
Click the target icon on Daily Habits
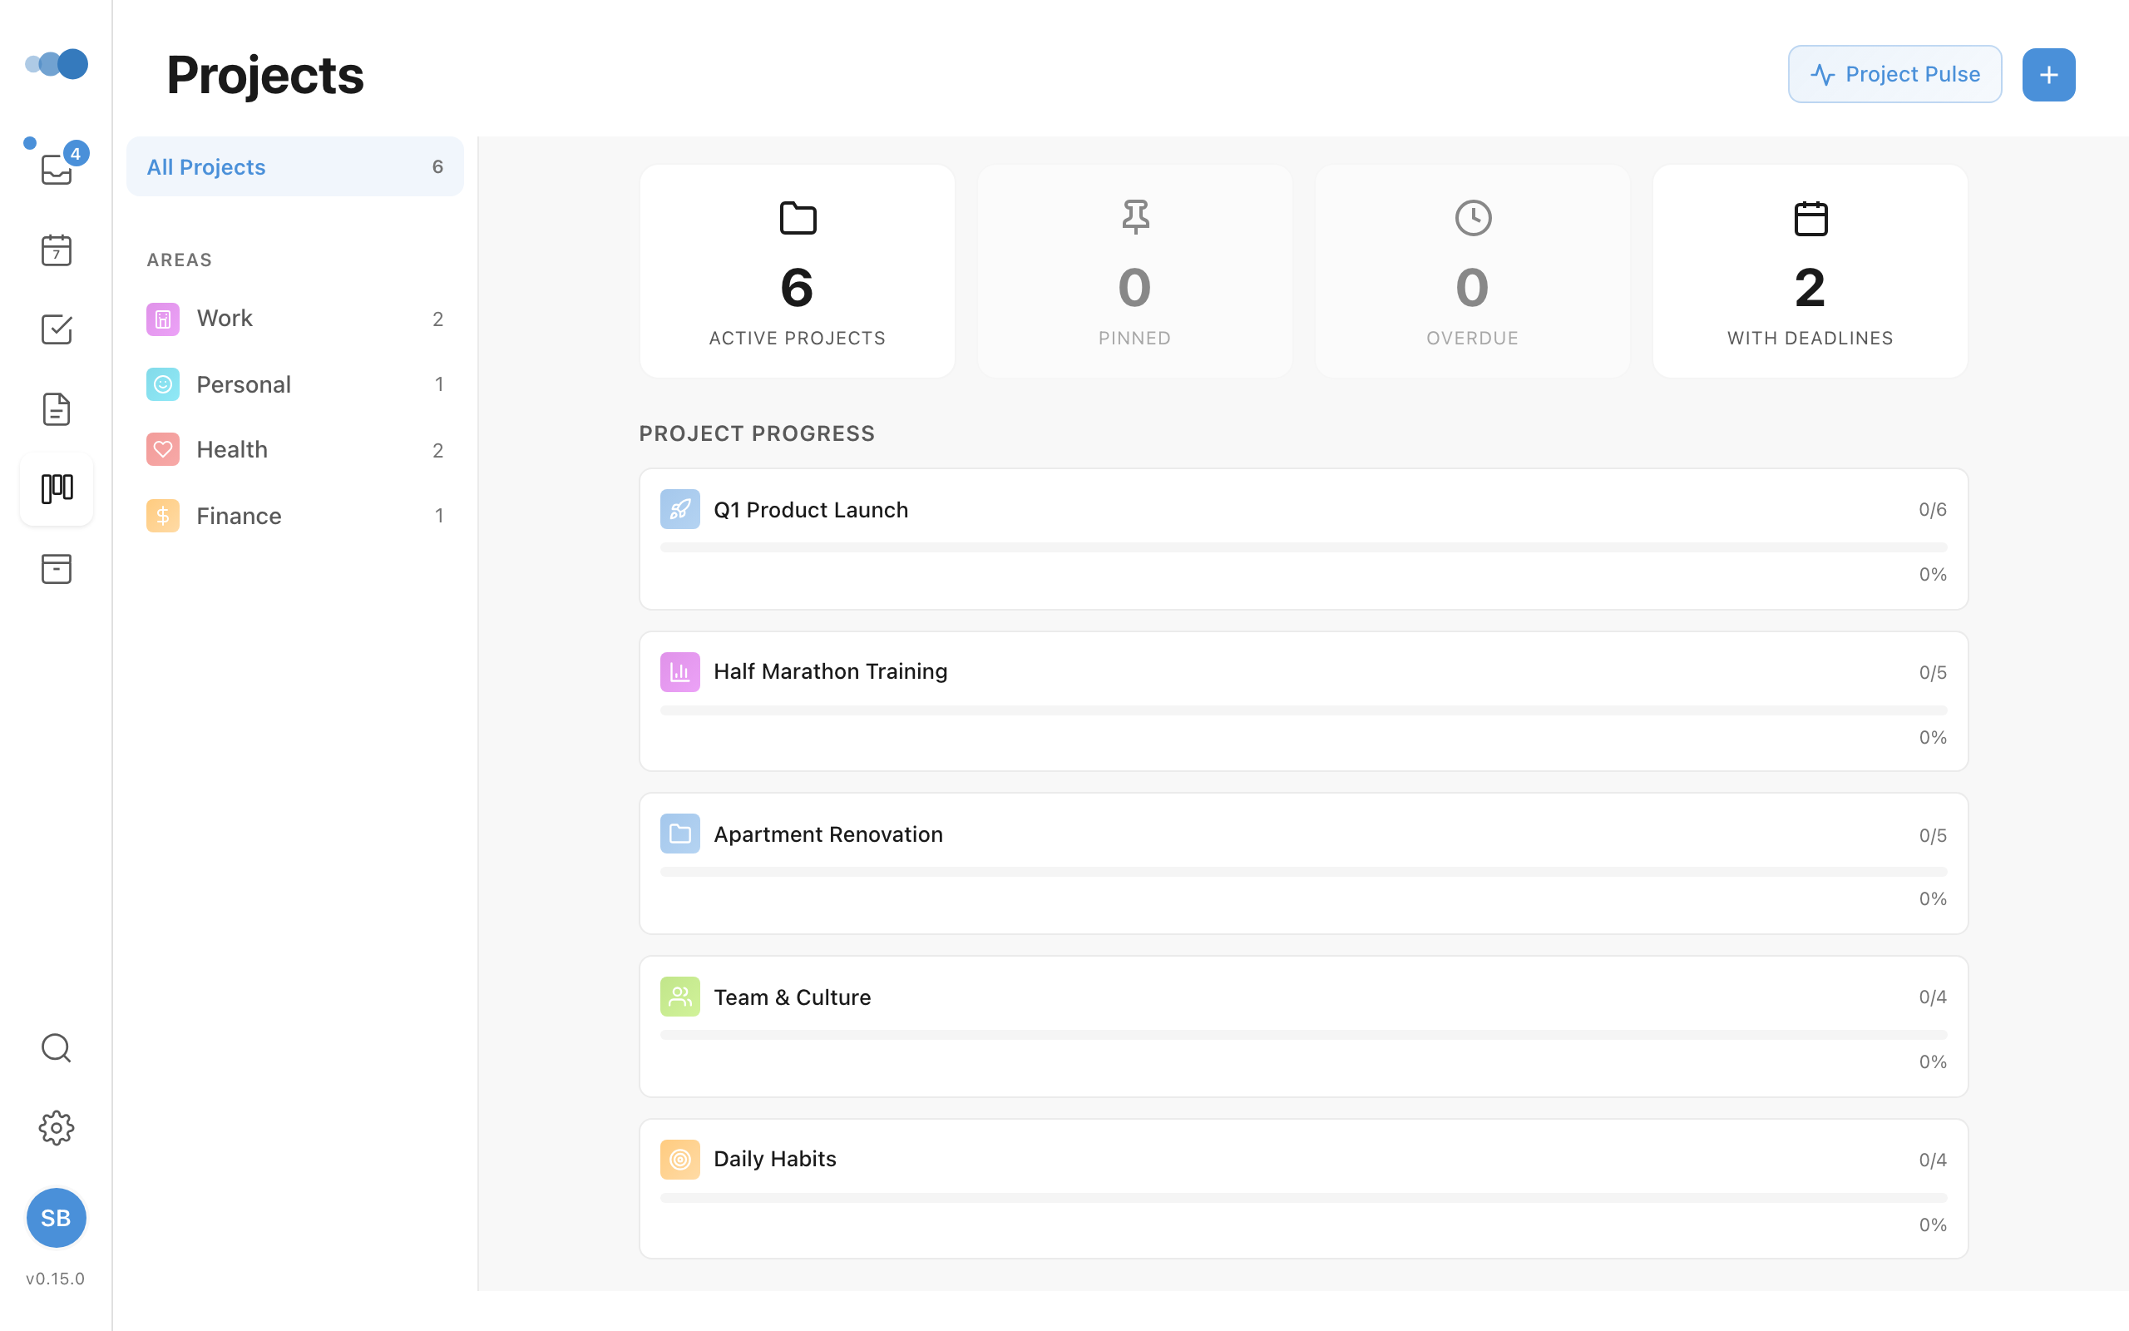click(x=679, y=1159)
